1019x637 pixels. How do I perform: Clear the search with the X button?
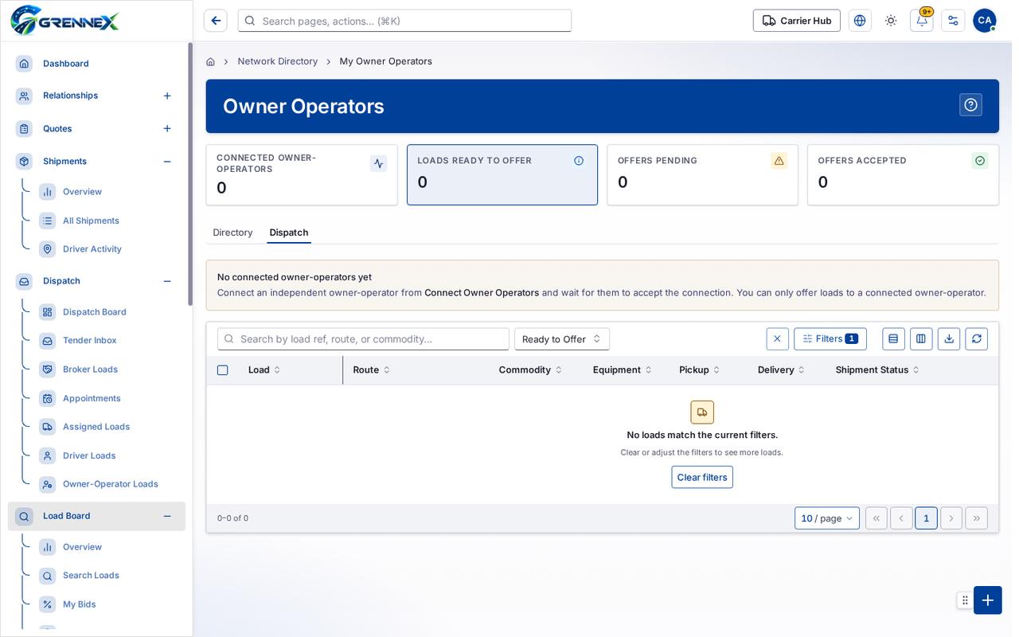[777, 339]
